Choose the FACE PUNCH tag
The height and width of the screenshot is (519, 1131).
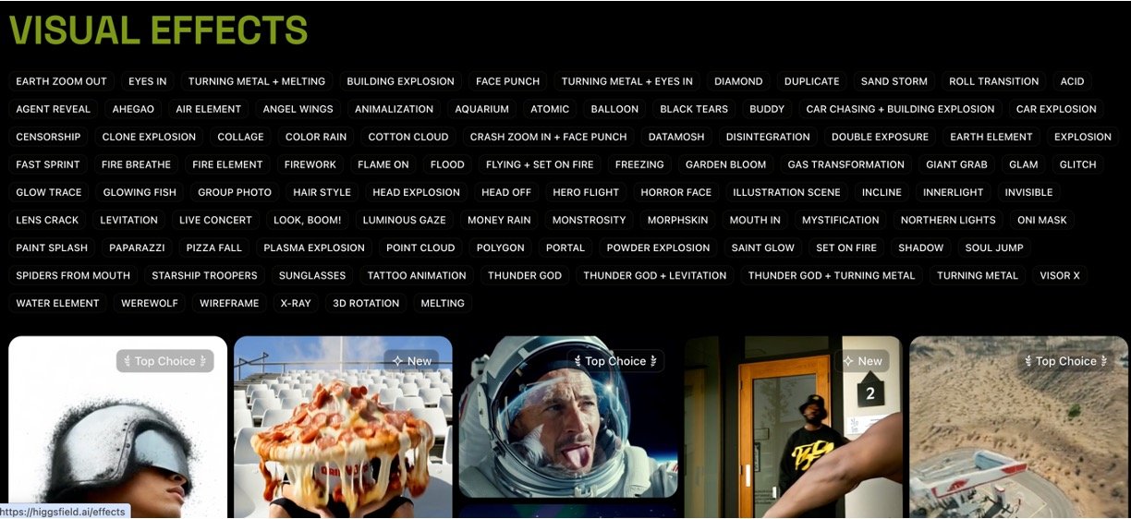point(508,81)
